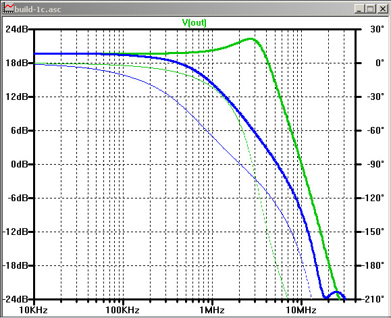Click the 18dB left axis label
This screenshot has width=391, height=318.
[x=17, y=63]
